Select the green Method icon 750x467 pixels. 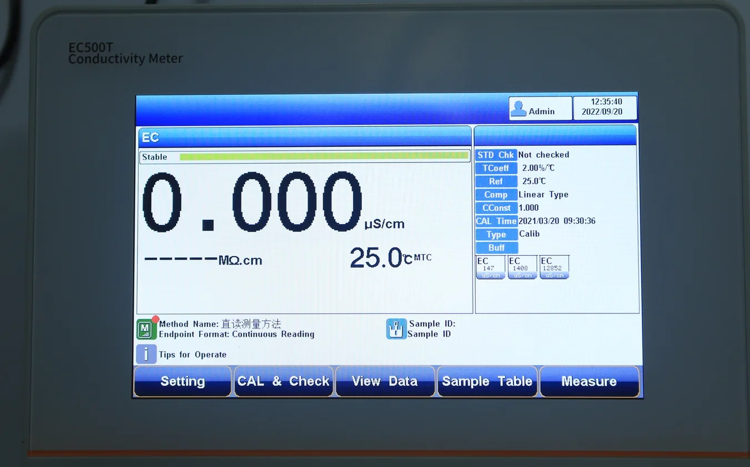147,329
